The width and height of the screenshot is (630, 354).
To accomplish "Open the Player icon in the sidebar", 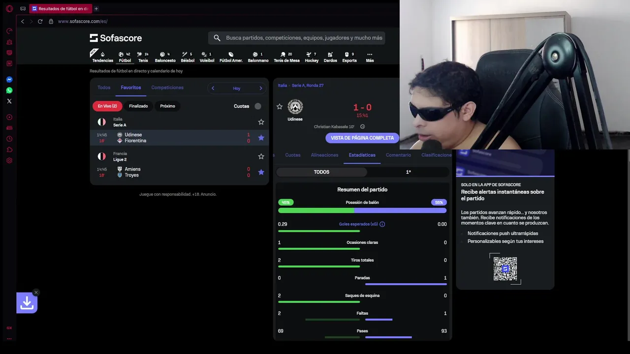I will [9, 118].
